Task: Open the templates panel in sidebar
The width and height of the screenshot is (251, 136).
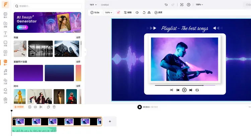Action: (5, 15)
